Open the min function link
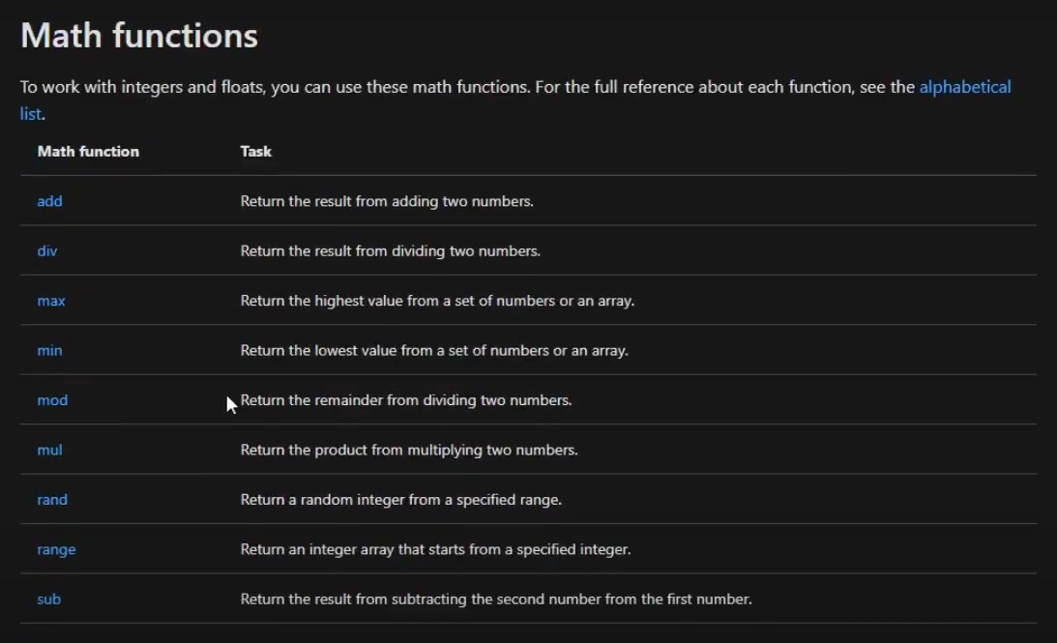Viewport: 1057px width, 643px height. 49,350
